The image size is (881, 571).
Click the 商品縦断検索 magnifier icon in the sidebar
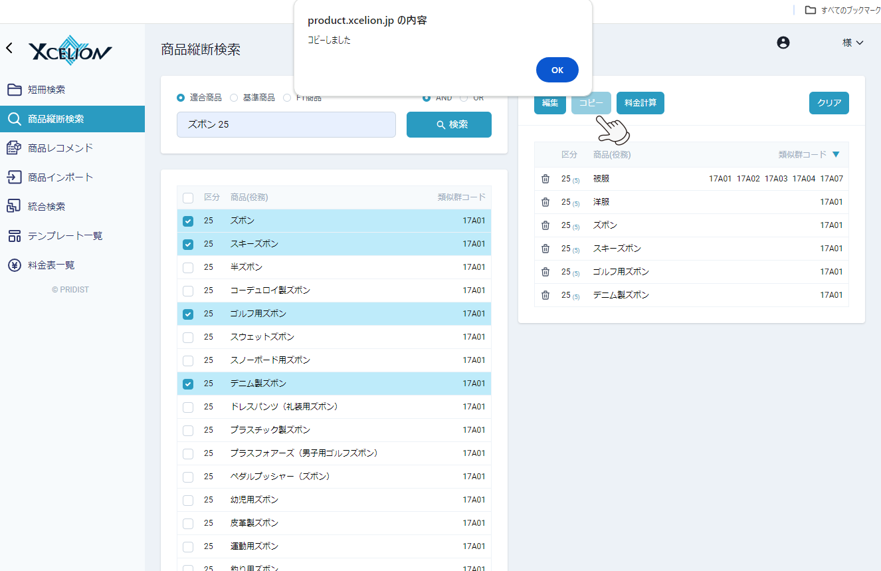pos(14,119)
